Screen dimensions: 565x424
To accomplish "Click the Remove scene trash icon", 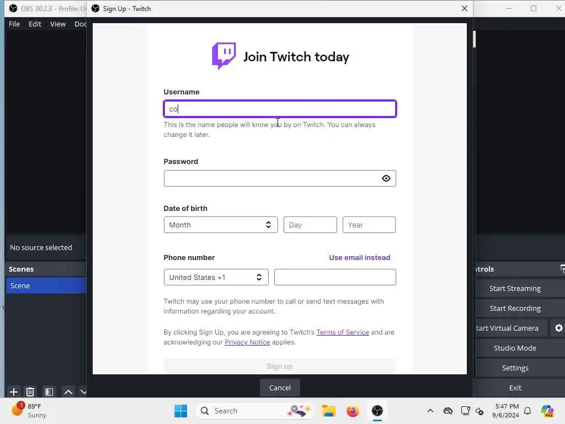I will click(30, 391).
